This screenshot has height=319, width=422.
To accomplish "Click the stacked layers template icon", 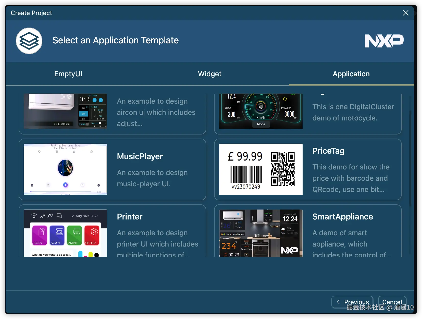I will [x=29, y=41].
